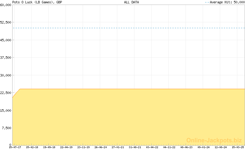Click the dashed average hit line
Image resolution: width=245 pixels, height=150 pixels.
[129, 28]
